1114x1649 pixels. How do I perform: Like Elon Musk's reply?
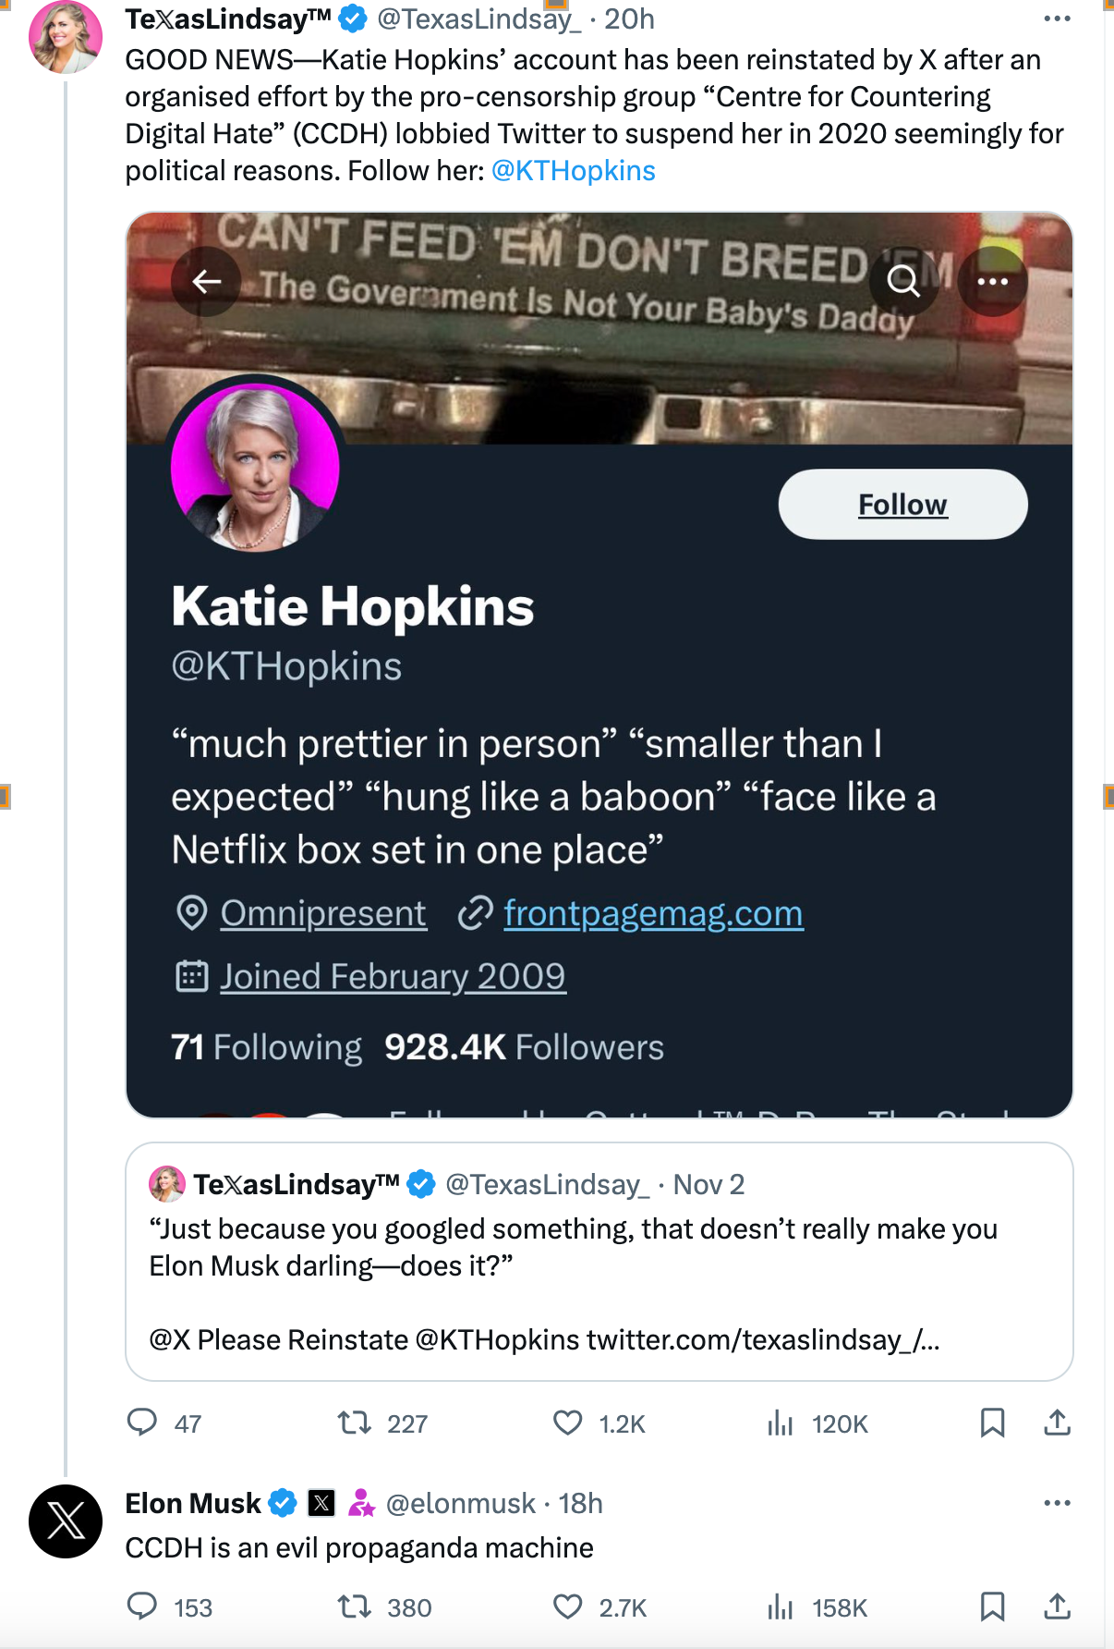[567, 1607]
